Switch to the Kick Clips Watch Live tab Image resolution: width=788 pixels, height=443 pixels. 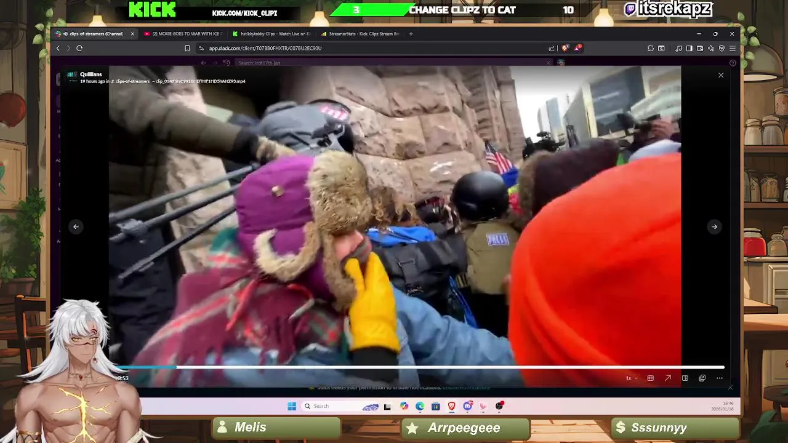[271, 34]
